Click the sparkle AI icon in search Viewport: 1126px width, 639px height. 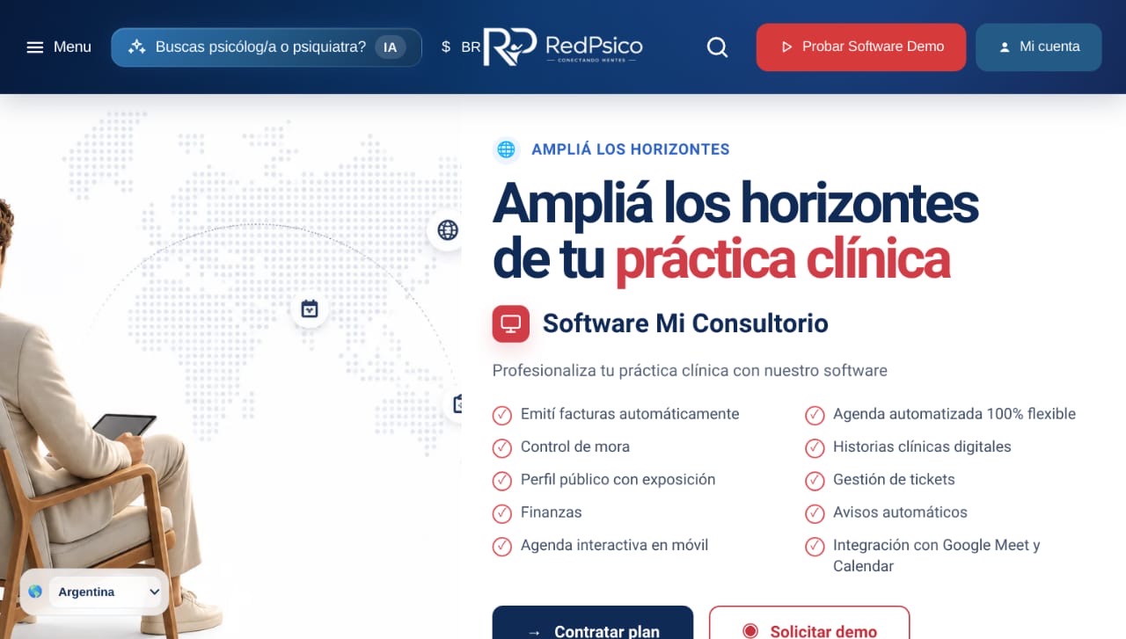coord(136,47)
